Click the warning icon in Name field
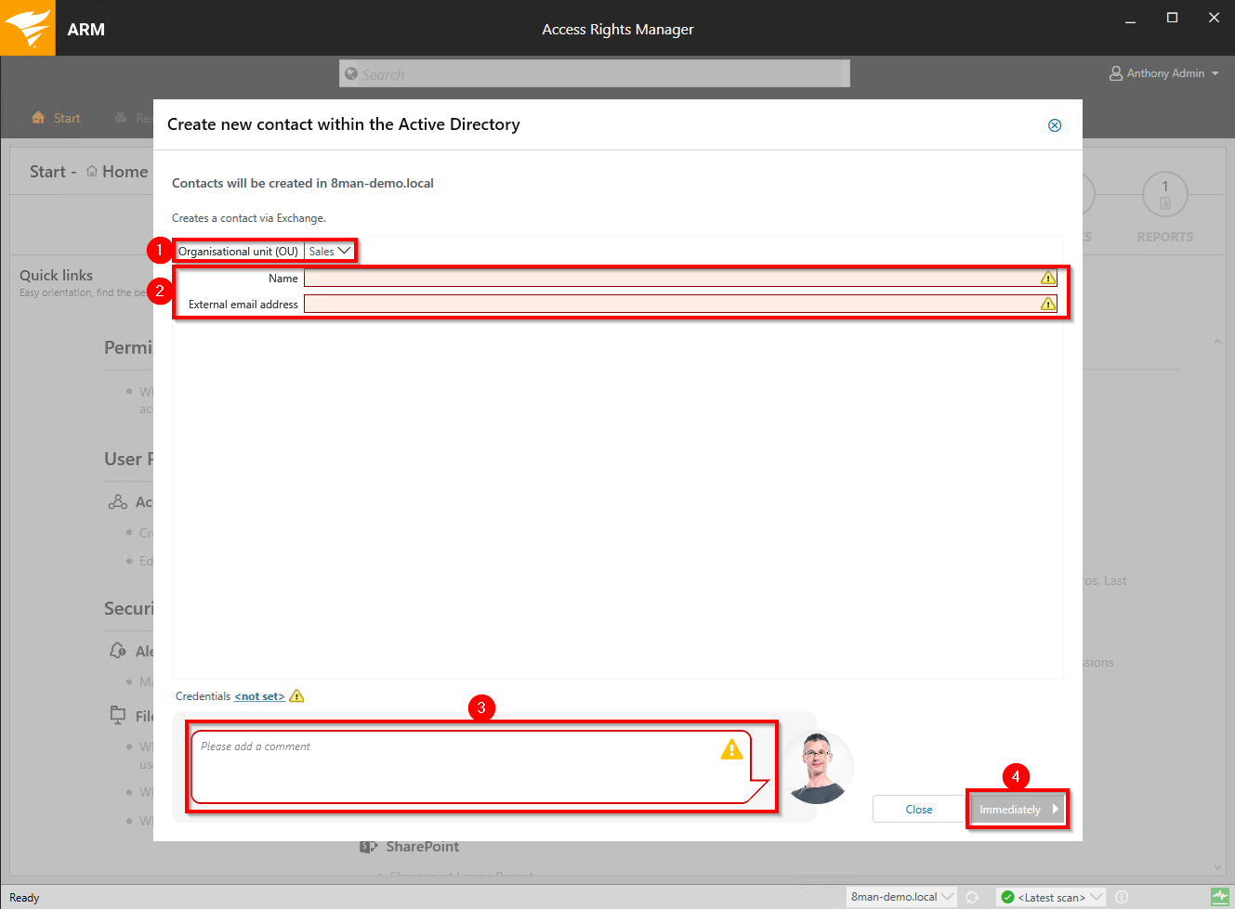 (x=1048, y=278)
